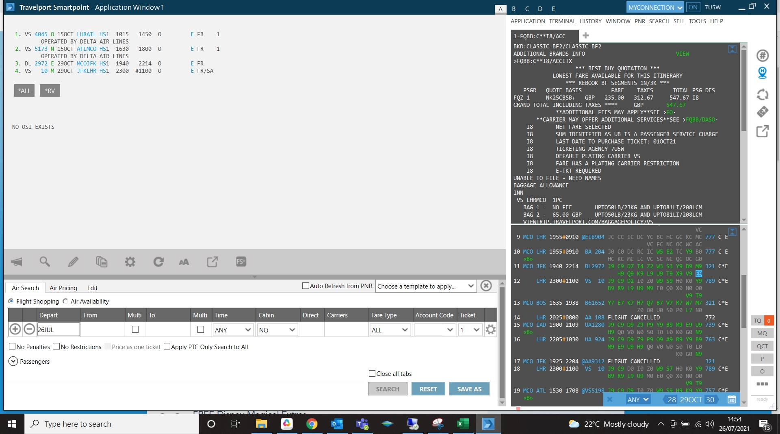
Task: Switch to the Air Pricing tab
Action: pos(63,288)
